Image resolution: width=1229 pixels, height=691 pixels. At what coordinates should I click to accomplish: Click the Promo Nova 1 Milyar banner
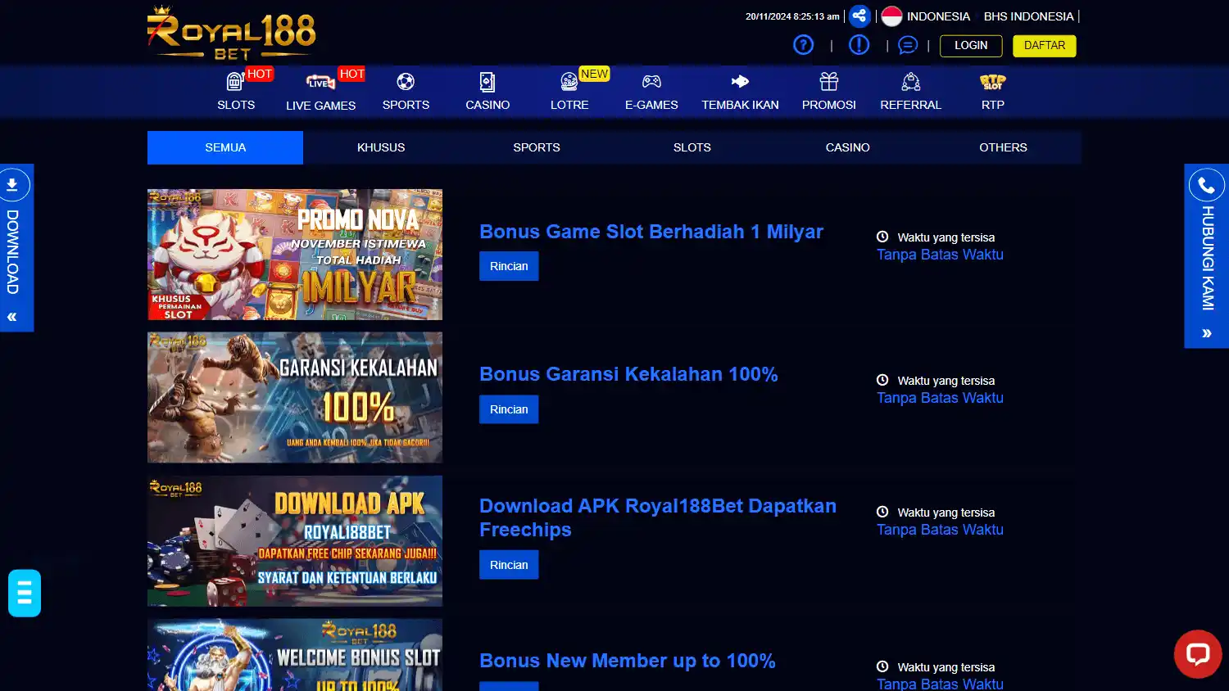pos(295,255)
